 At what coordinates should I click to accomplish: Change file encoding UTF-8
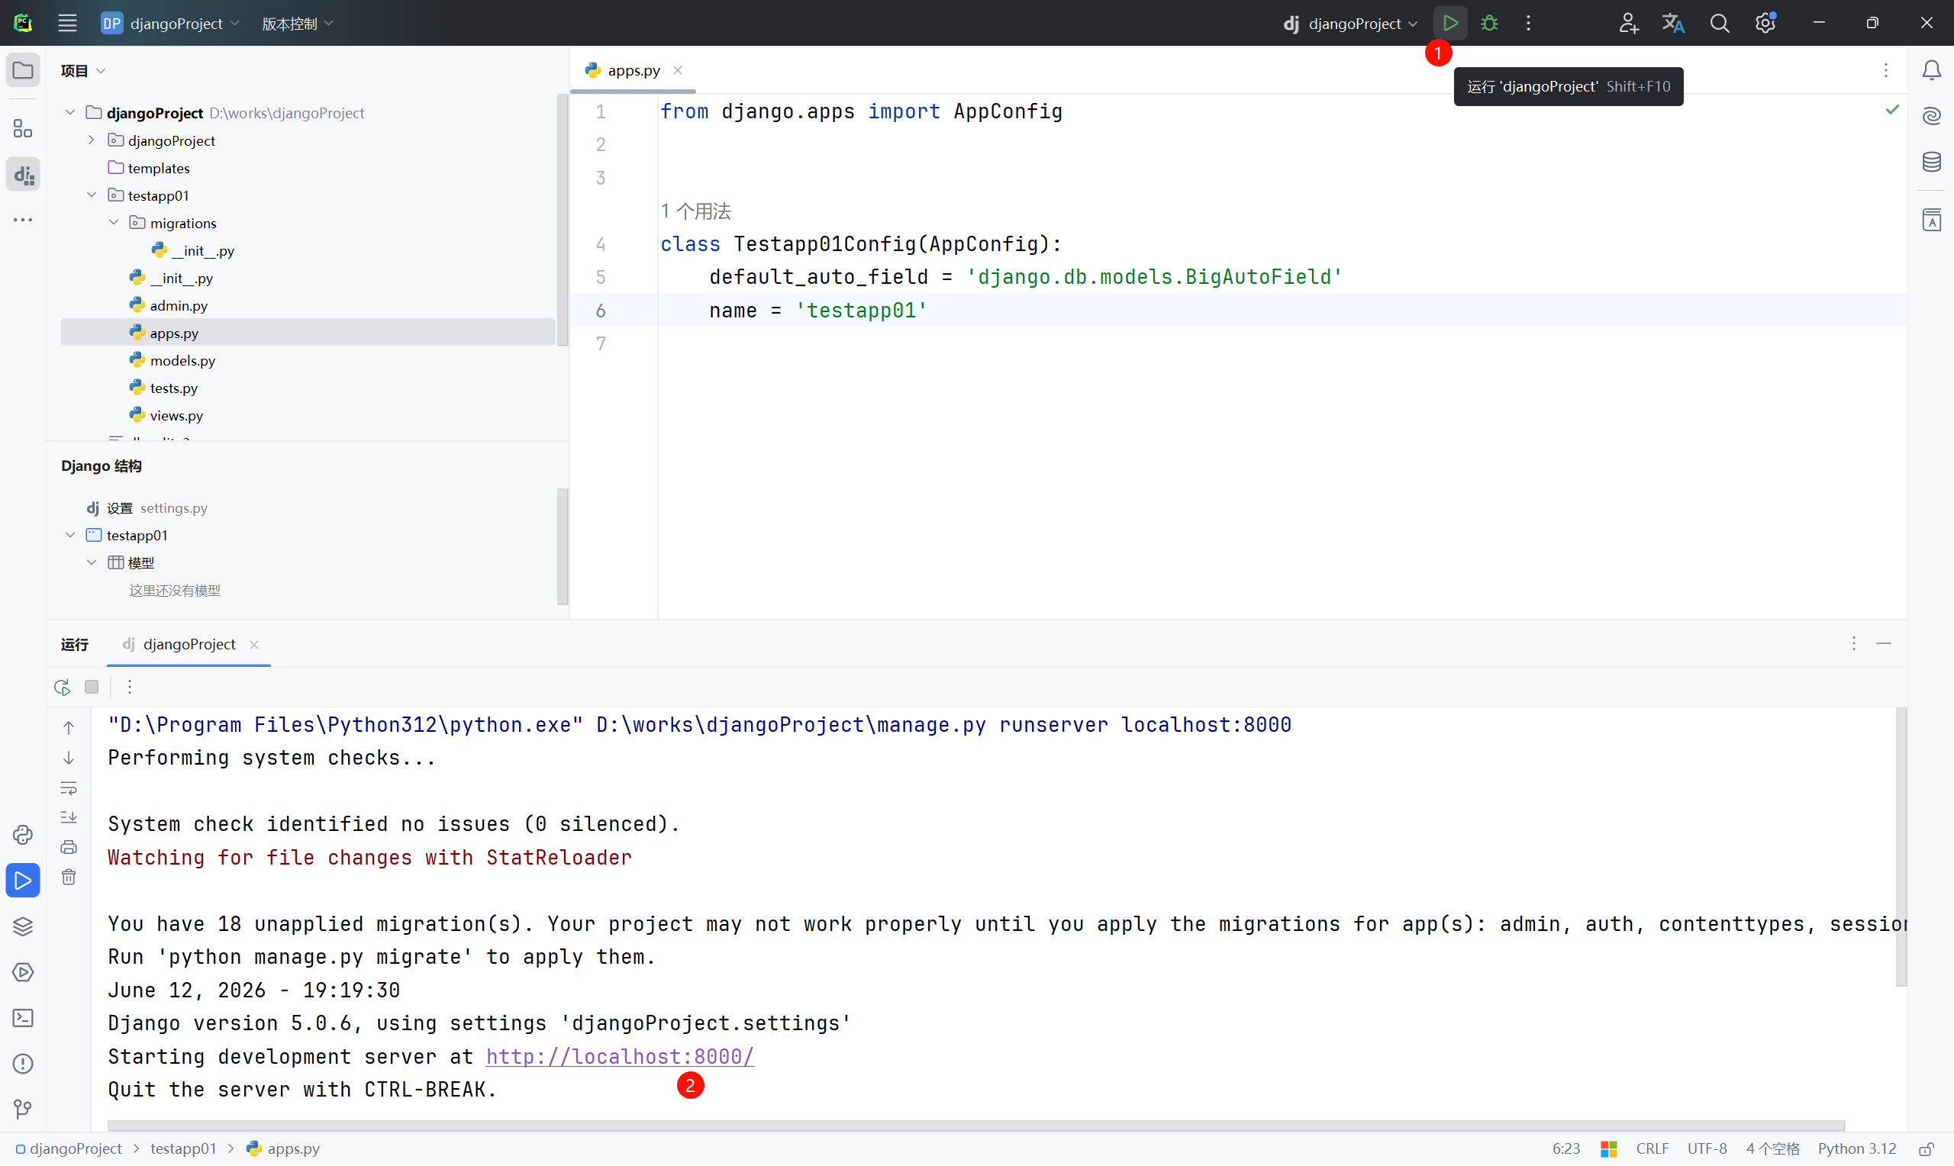(x=1707, y=1148)
